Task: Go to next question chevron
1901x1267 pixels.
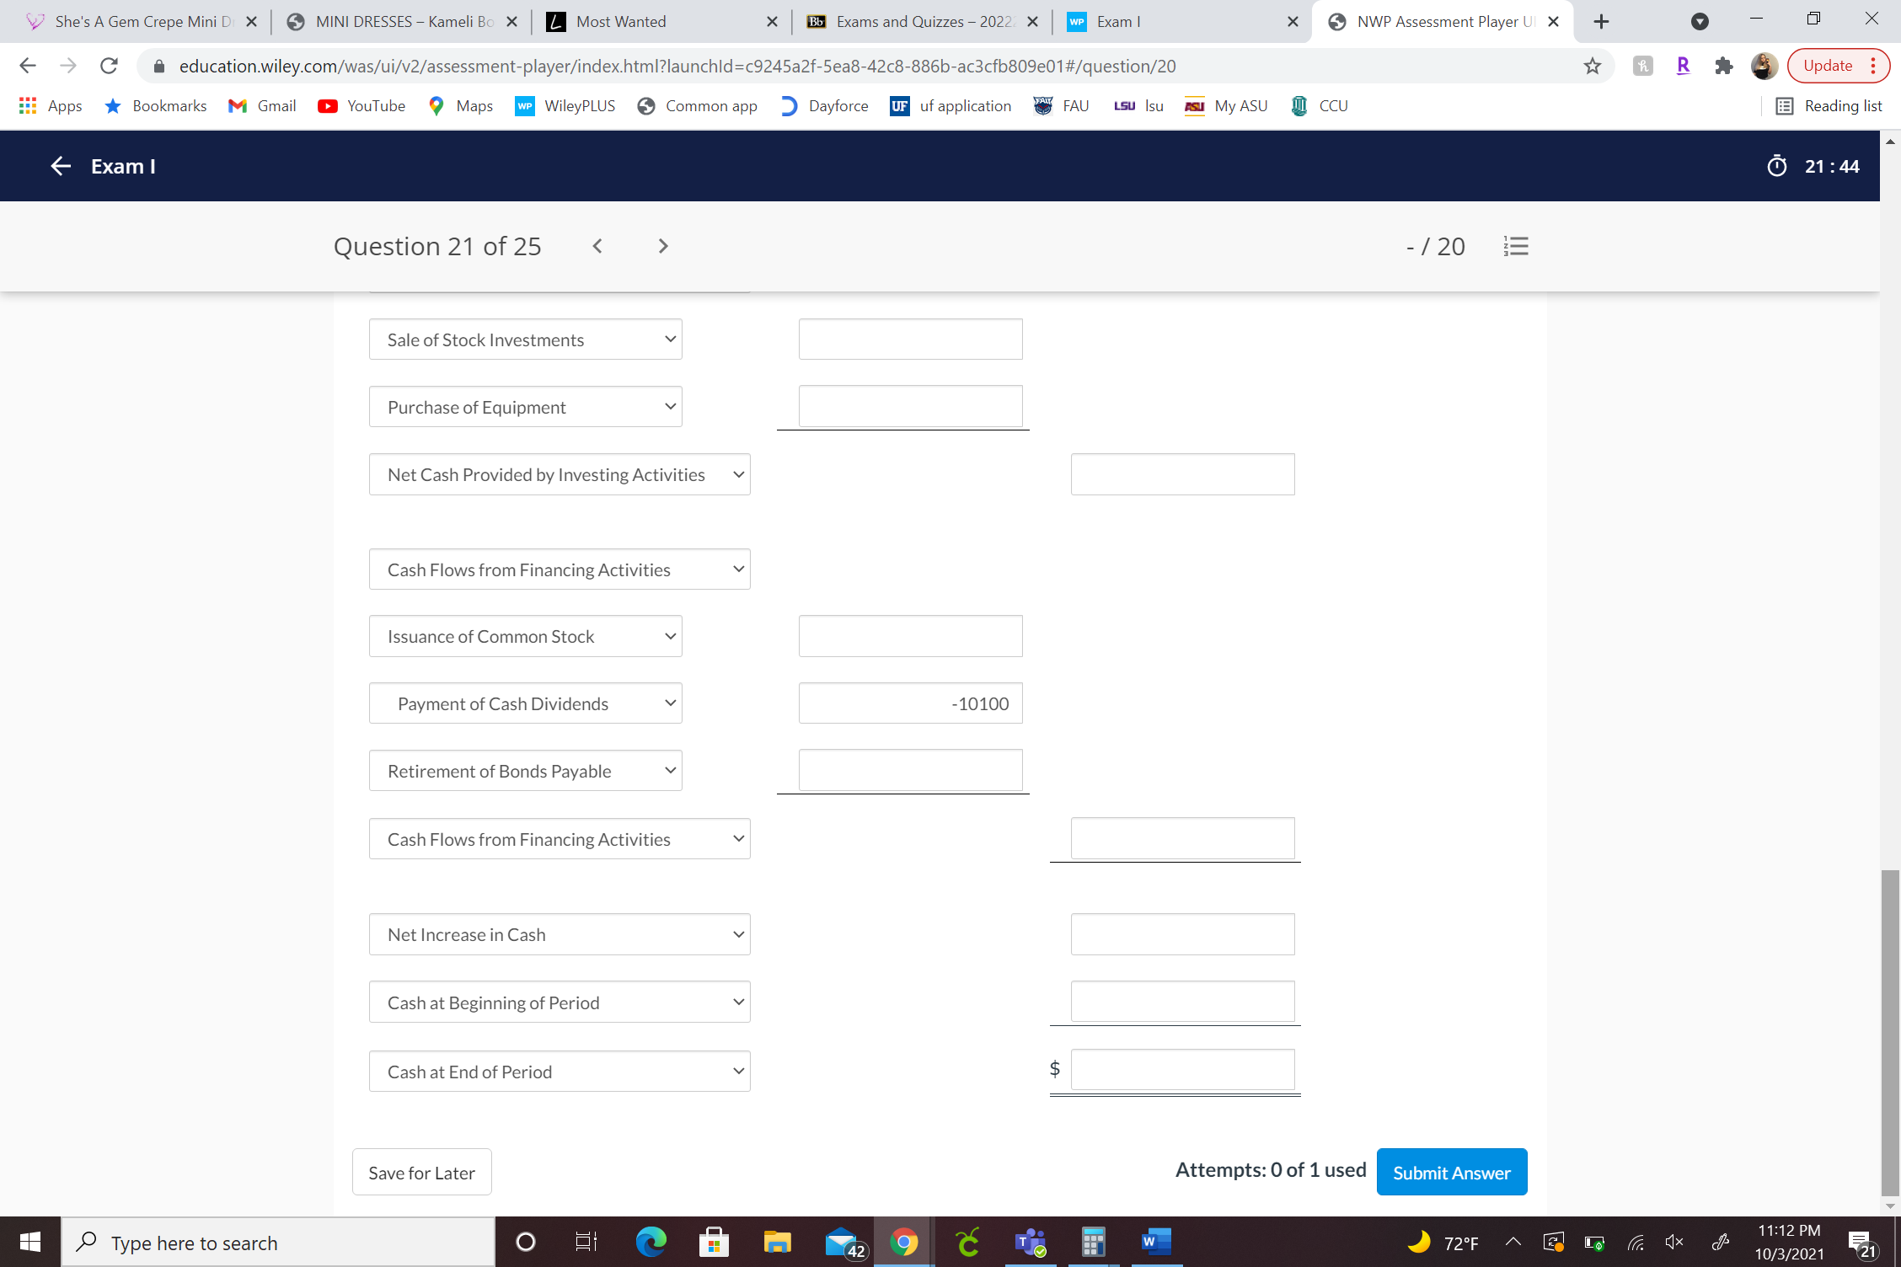Action: (x=663, y=246)
